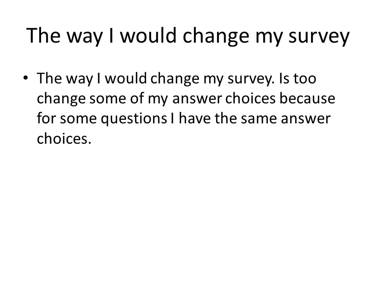Click the word 'The' starting the title
Viewport: 376px width, 282px height.
click(x=43, y=36)
